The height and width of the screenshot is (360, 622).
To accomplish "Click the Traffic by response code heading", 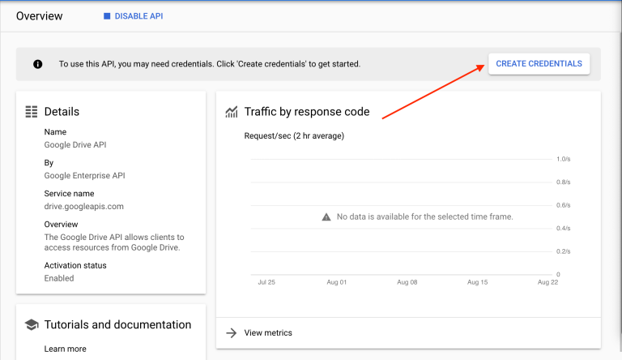I will pyautogui.click(x=307, y=112).
